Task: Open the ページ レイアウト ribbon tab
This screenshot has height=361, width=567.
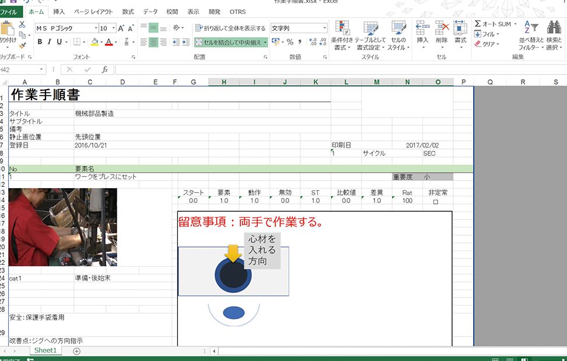Action: (x=93, y=12)
